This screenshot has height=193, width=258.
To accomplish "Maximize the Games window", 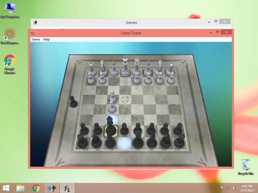I will point(216,22).
